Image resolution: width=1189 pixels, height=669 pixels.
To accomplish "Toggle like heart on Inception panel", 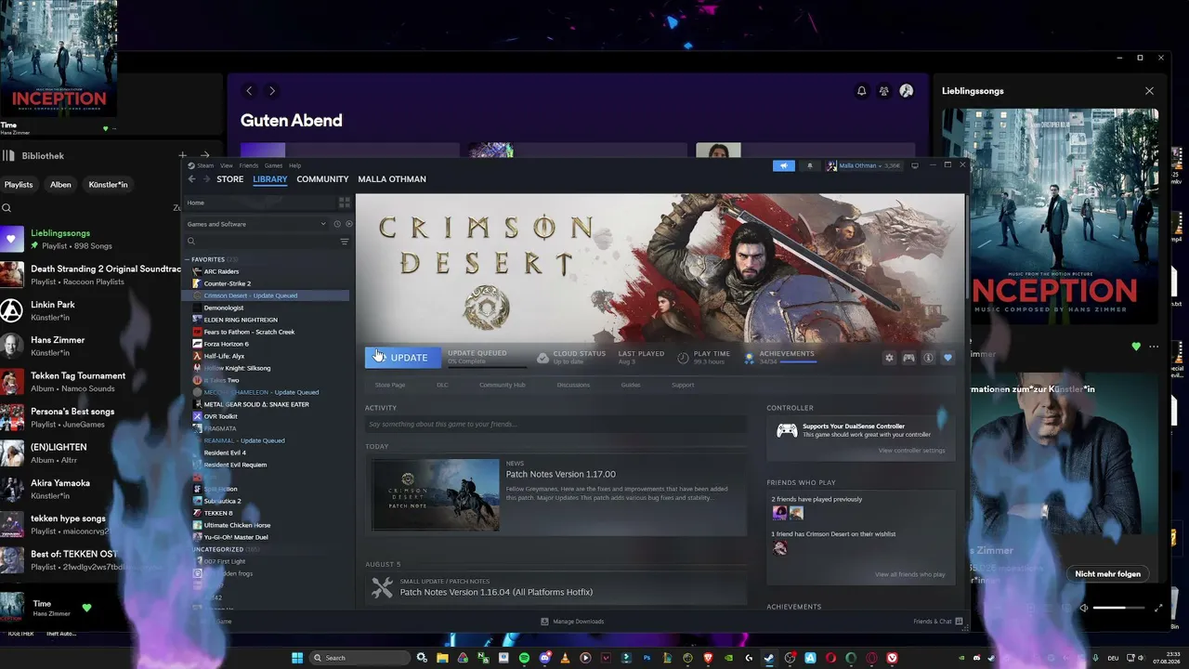I will click(1136, 347).
